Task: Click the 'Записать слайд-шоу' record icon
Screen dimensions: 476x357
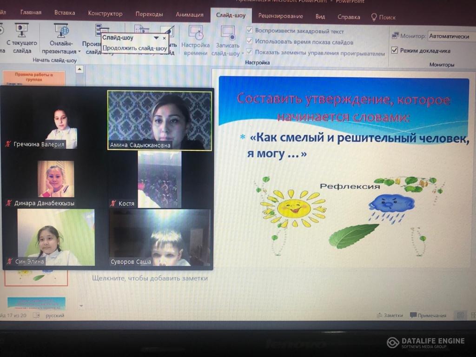Action: tap(228, 33)
